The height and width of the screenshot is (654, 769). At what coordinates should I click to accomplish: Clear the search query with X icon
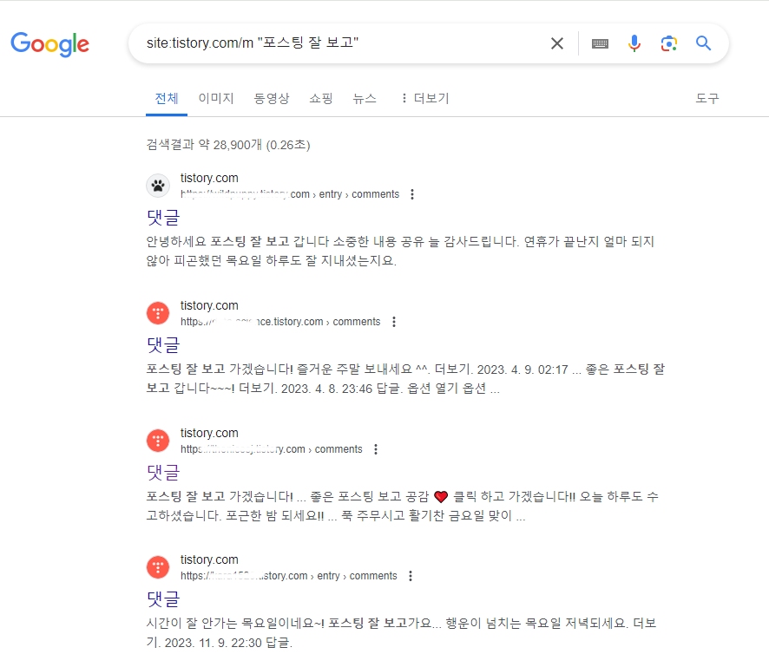[x=557, y=43]
